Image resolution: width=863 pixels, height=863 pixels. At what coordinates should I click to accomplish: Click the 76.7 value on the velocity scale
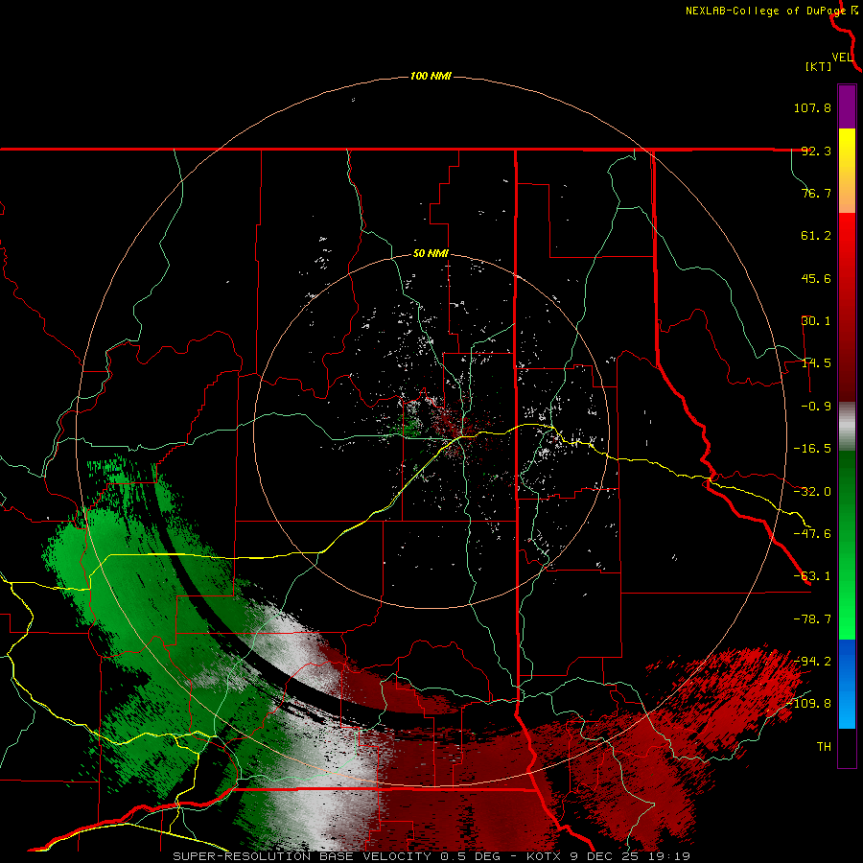(x=816, y=193)
